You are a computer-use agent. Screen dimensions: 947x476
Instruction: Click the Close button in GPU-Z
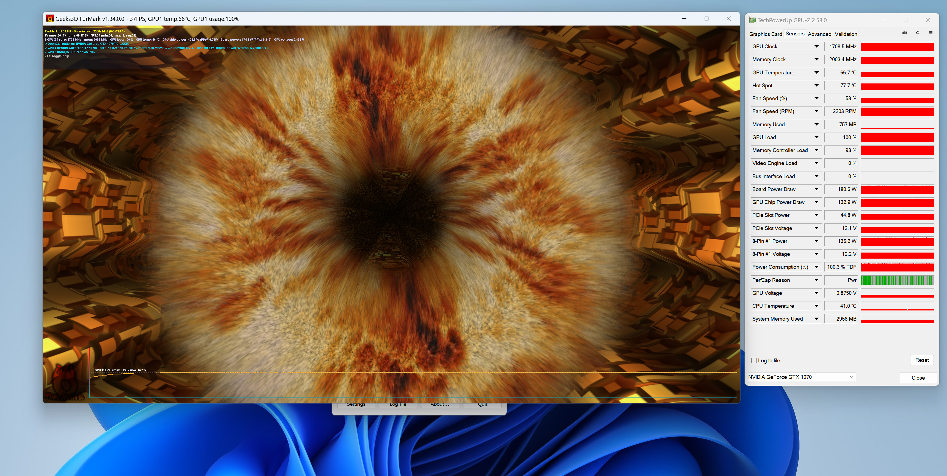pyautogui.click(x=918, y=378)
